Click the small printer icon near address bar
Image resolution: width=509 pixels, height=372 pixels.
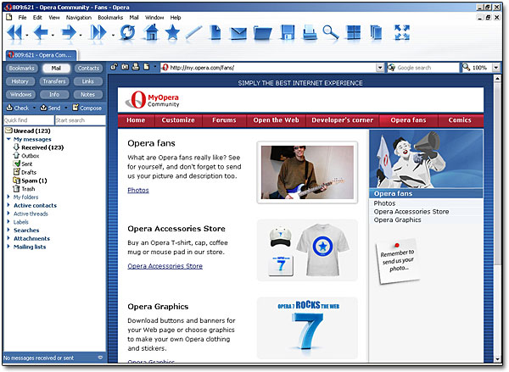tap(136, 67)
